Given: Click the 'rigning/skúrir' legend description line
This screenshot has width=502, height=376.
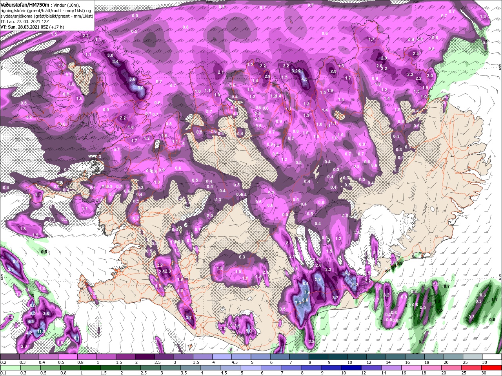Looking at the screenshot, I should pyautogui.click(x=46, y=11).
